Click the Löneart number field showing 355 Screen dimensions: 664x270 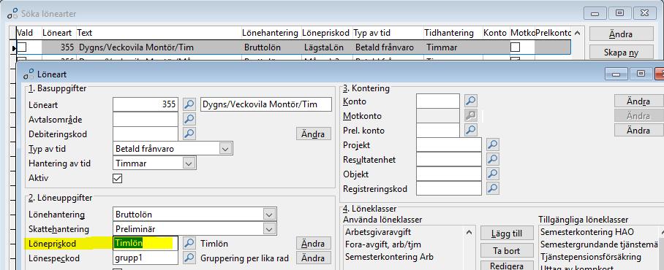(x=146, y=104)
